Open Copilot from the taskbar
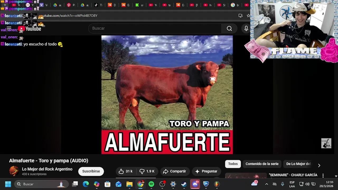338x190 pixels. [97, 184]
